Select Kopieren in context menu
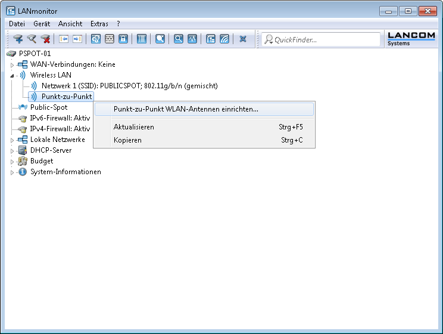This screenshot has height=334, width=443. coord(127,140)
